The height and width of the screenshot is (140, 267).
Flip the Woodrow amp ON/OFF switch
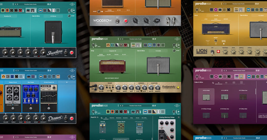pos(117,21)
